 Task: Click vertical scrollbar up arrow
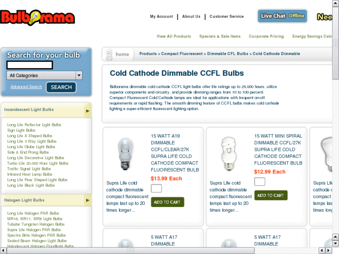336,3
